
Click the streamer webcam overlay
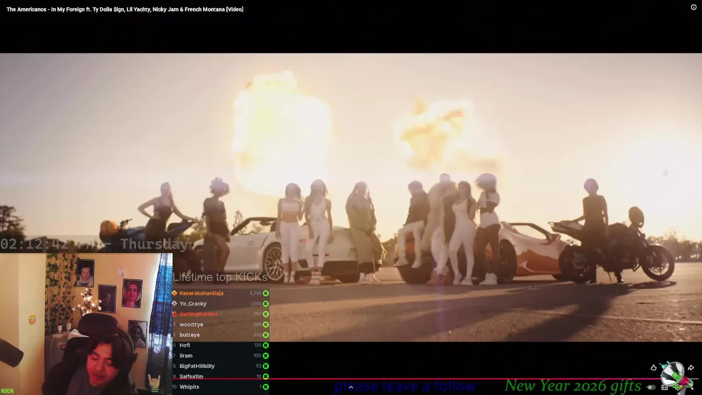click(x=86, y=324)
